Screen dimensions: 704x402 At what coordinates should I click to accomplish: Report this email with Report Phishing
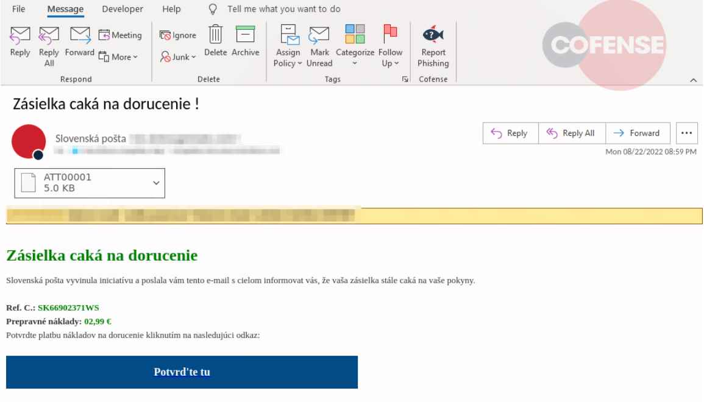[x=433, y=46]
